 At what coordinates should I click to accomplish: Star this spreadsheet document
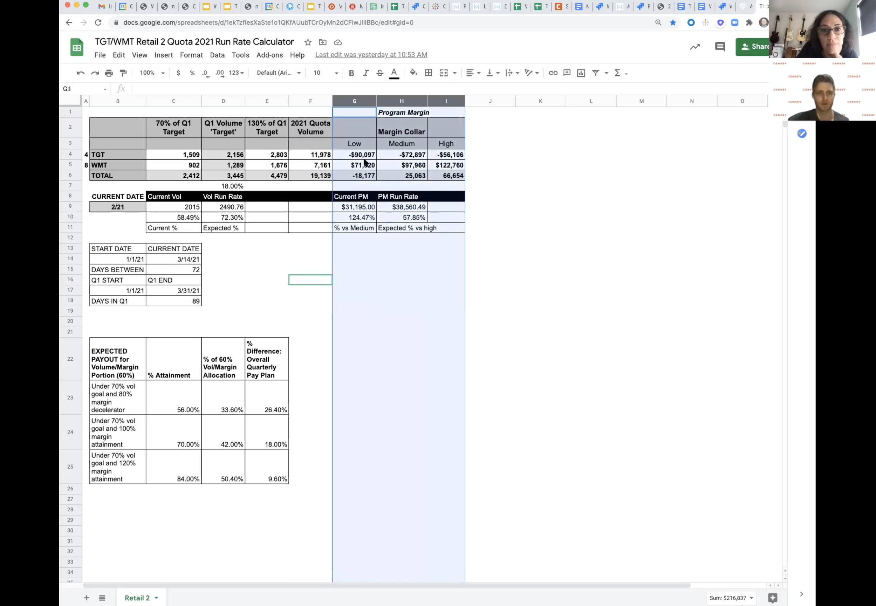(x=308, y=42)
